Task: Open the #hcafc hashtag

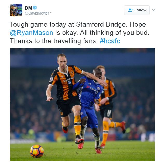Action: coord(110,41)
